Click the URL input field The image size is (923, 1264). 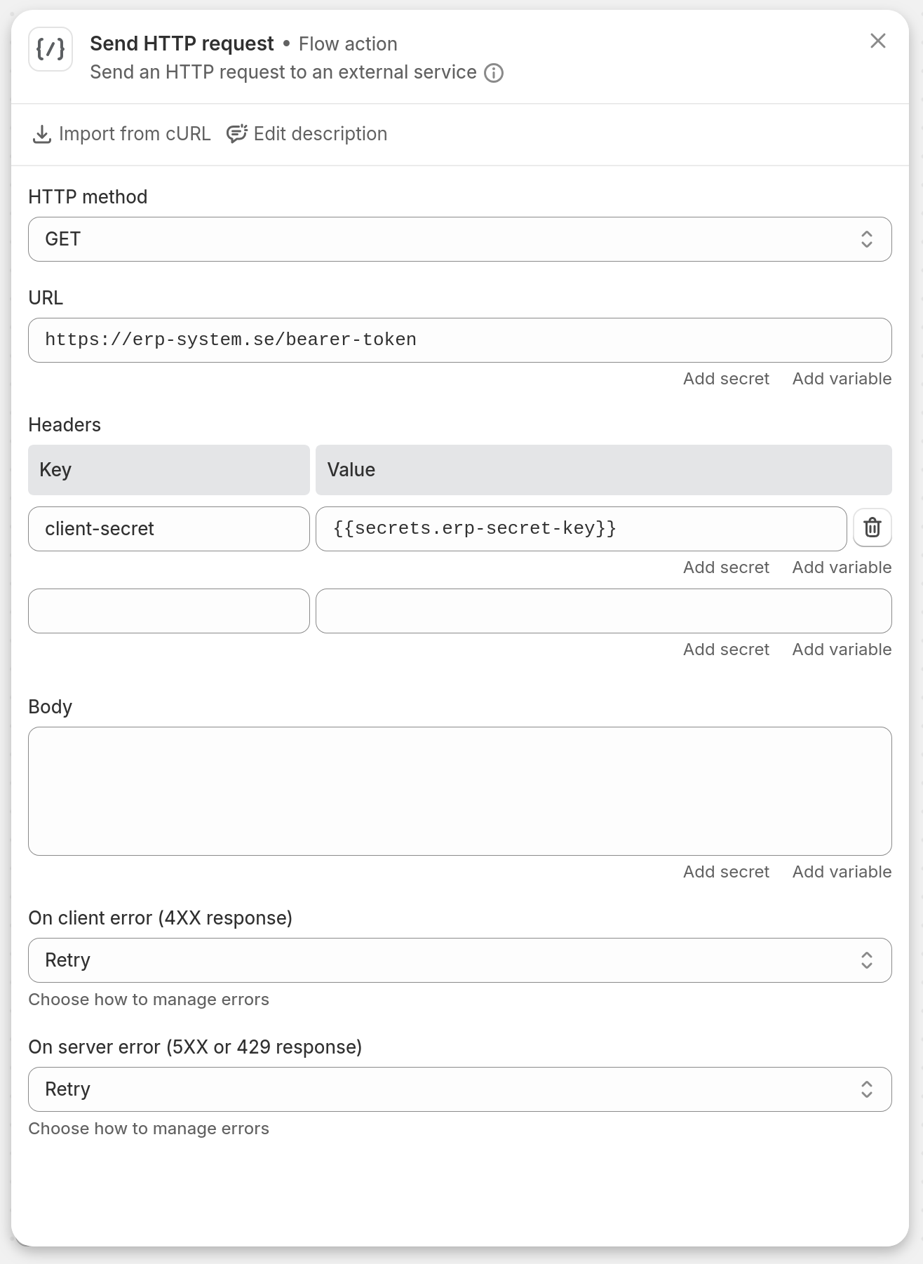459,340
